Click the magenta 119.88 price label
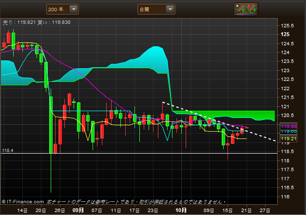The height and width of the screenshot is (215, 306). click(288, 126)
